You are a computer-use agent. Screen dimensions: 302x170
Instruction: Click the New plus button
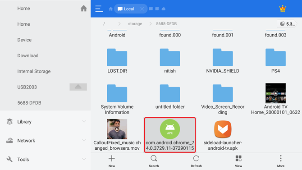111,161
